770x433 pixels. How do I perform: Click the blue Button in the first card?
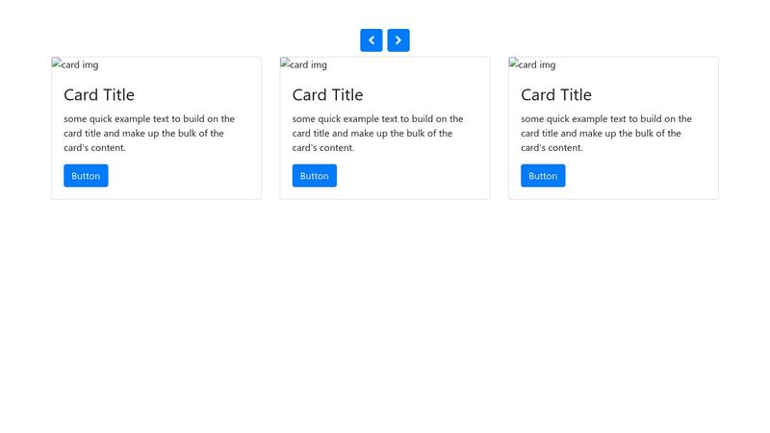tap(86, 176)
